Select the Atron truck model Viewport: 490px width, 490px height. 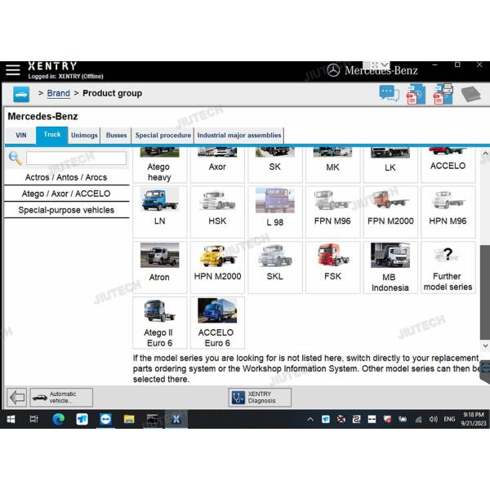159,266
